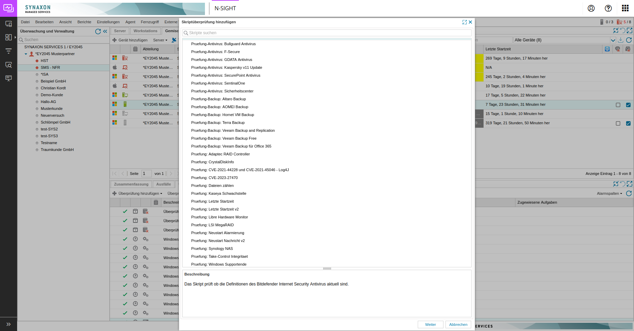Click the filter icon in the left sidebar
Screen dimensions: 634x331
(x=9, y=51)
